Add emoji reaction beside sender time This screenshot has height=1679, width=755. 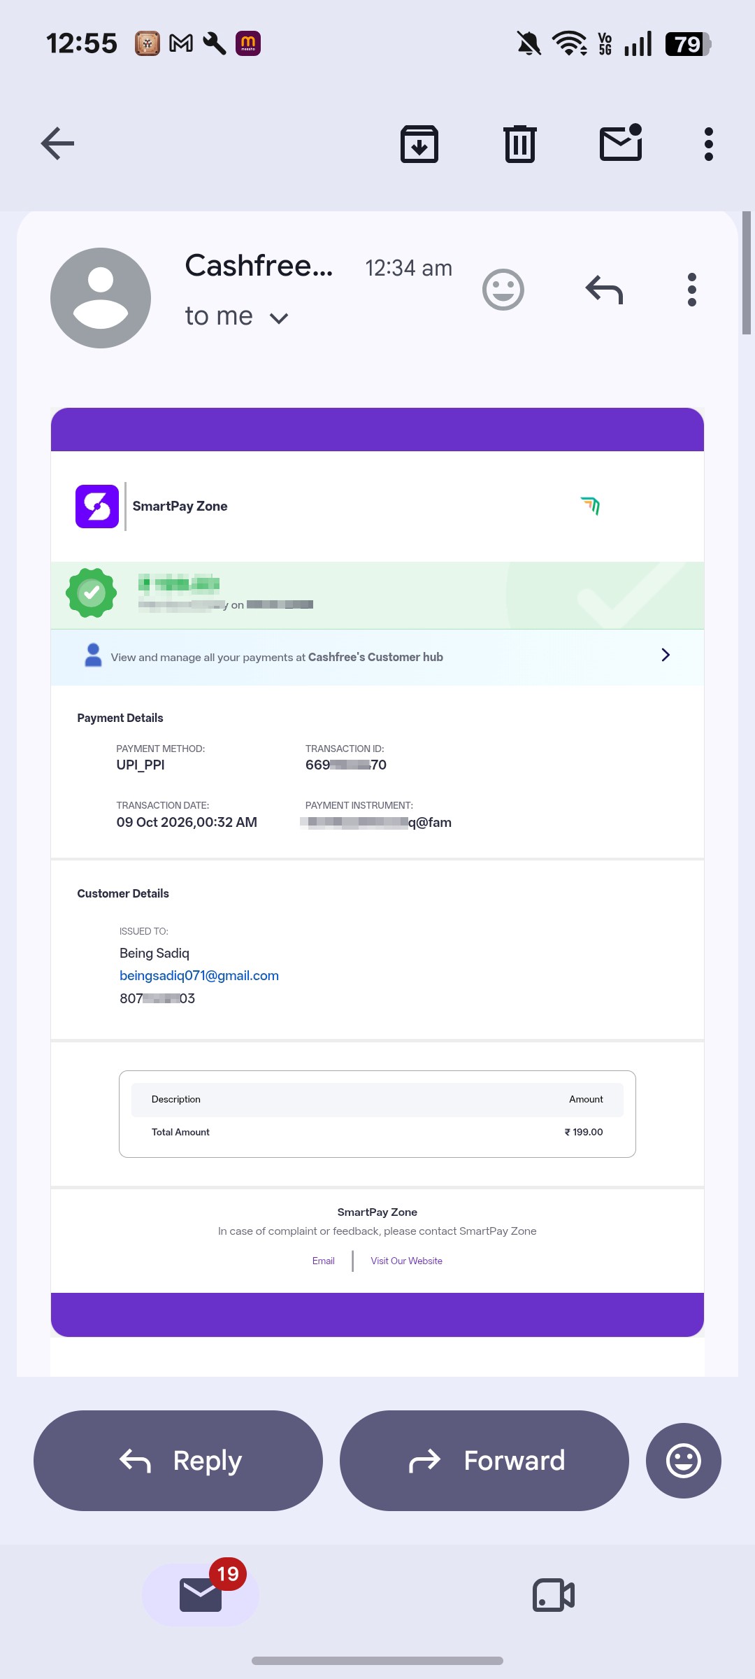click(503, 290)
